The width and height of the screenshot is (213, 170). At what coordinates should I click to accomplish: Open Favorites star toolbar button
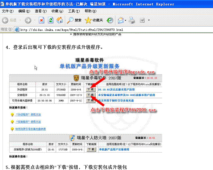[x=94, y=20]
